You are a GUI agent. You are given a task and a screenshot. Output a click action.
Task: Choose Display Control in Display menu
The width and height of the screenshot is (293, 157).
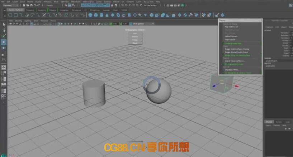tap(232, 70)
